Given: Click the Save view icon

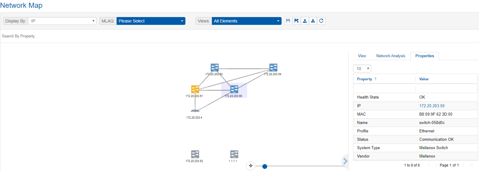Looking at the screenshot, I should click(x=288, y=21).
